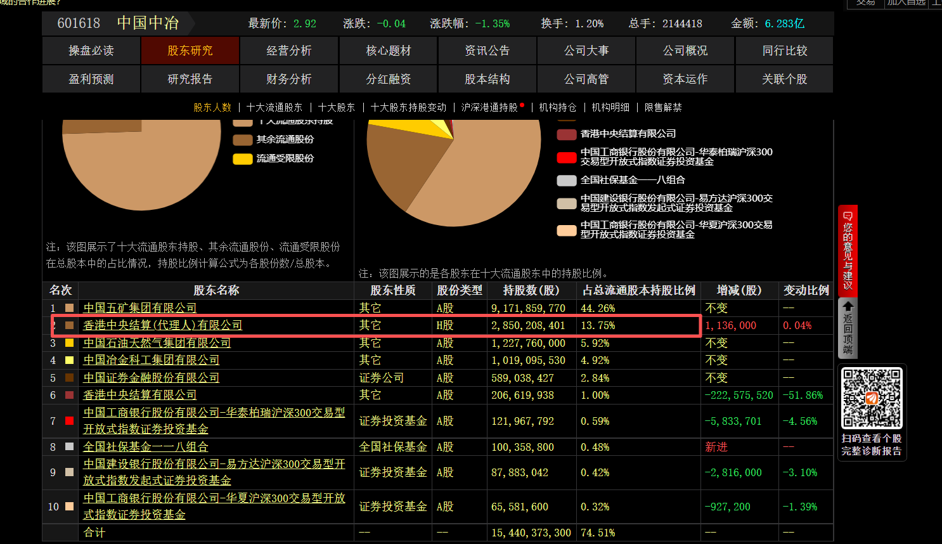Viewport: 942px width, 544px height.
Task: Open shareholder link 中国石油天然气集团有限公司
Action: coord(157,343)
